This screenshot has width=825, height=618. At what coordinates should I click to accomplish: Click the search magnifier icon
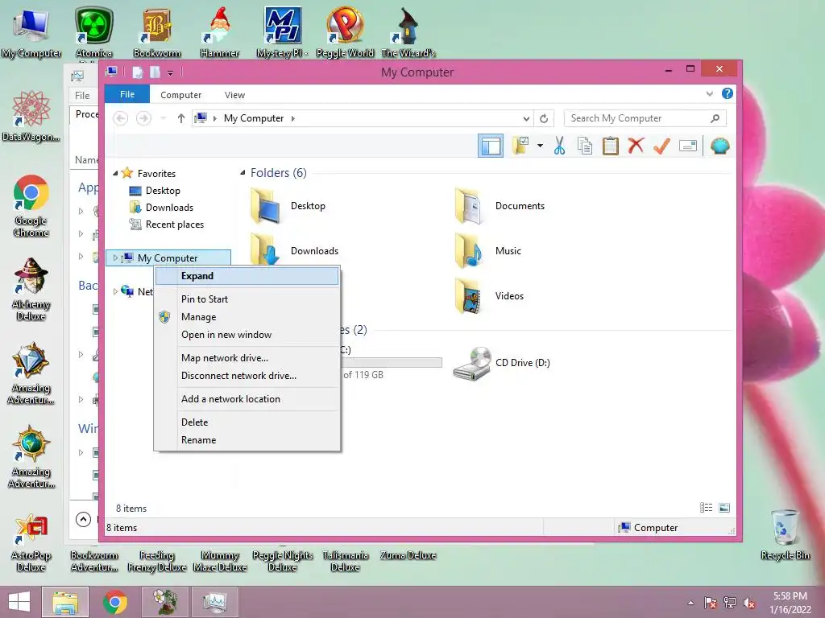click(x=715, y=118)
